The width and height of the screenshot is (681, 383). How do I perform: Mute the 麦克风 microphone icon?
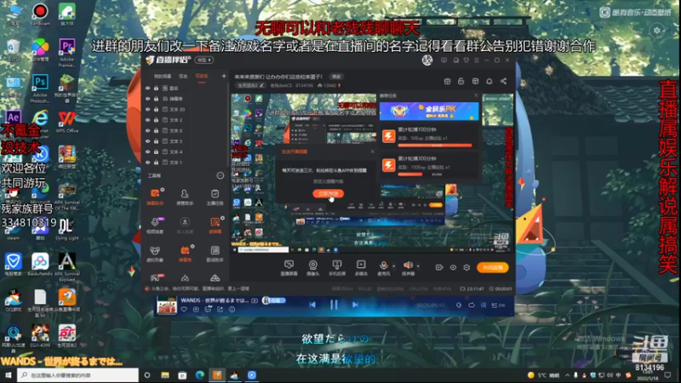[x=384, y=266]
